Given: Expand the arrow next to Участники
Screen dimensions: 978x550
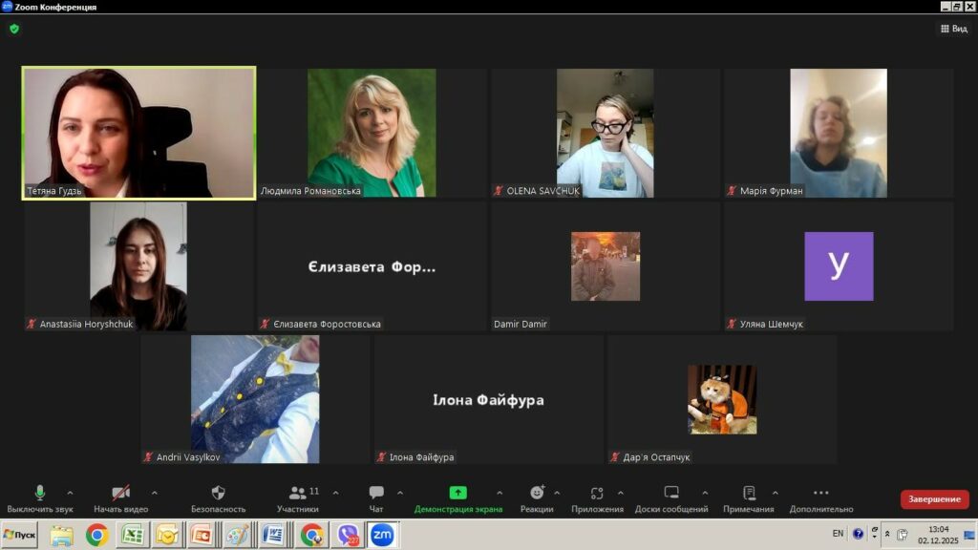Looking at the screenshot, I should click(335, 494).
